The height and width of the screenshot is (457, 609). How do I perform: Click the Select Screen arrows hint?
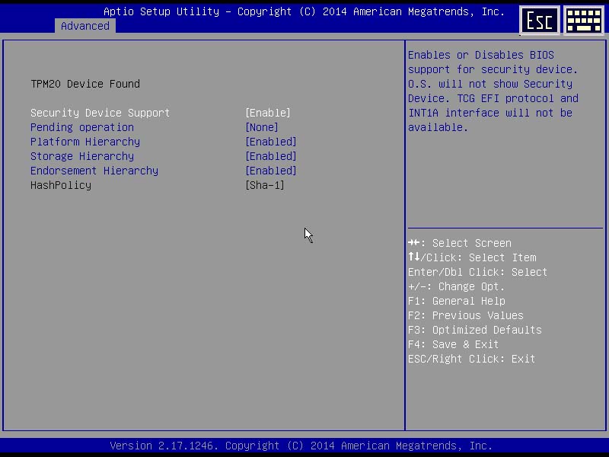[x=460, y=243]
